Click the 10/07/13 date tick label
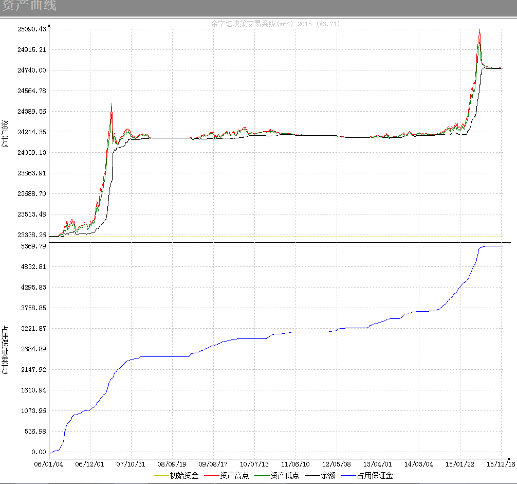The width and height of the screenshot is (517, 484). pyautogui.click(x=254, y=464)
